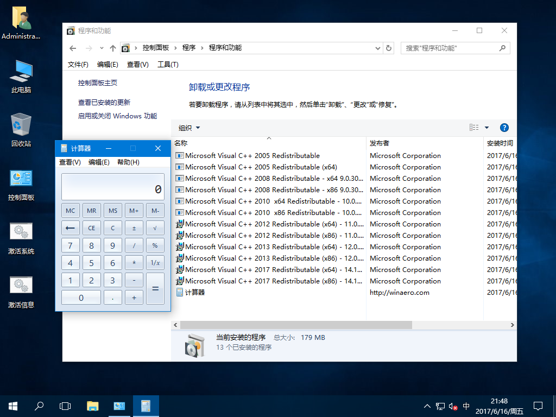Image resolution: width=556 pixels, height=417 pixels.
Task: Click the calculator plus-minus sign button
Action: (x=134, y=228)
